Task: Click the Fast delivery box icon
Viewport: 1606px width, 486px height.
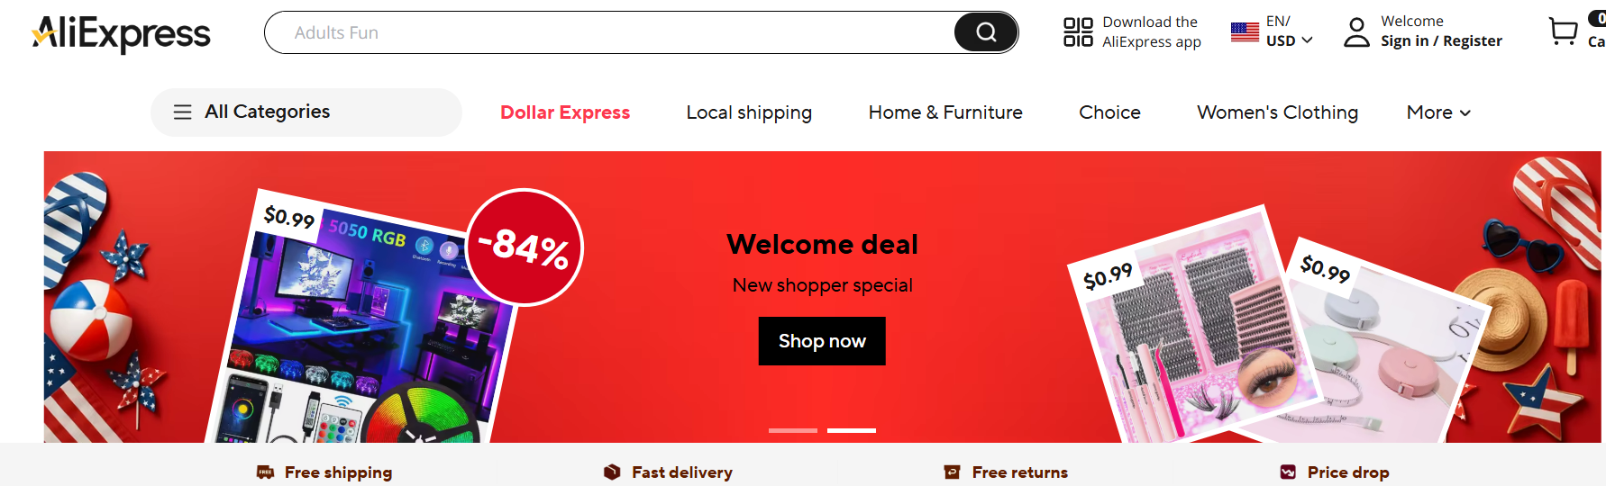Action: [612, 472]
